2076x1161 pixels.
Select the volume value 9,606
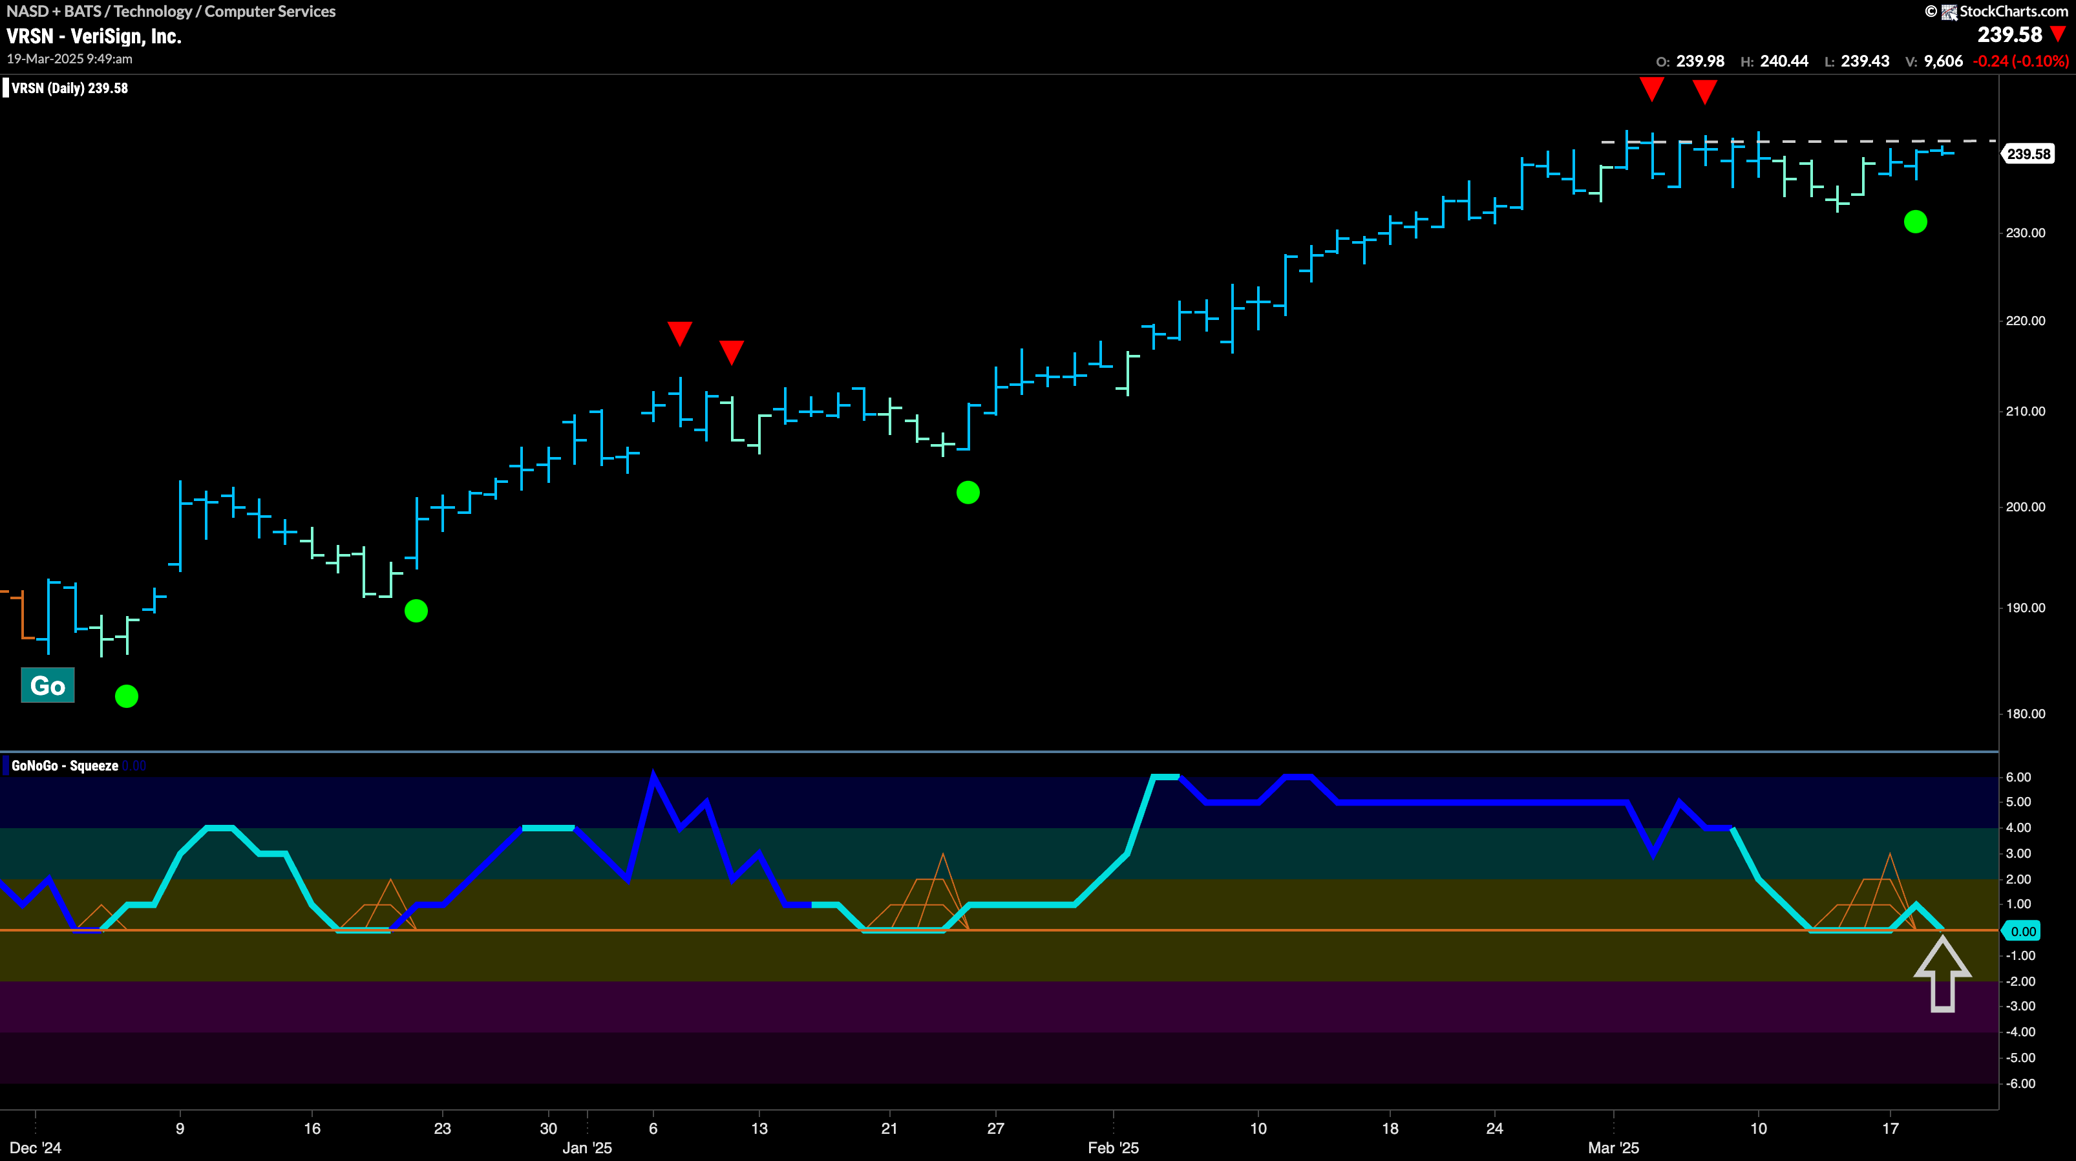click(x=1943, y=61)
